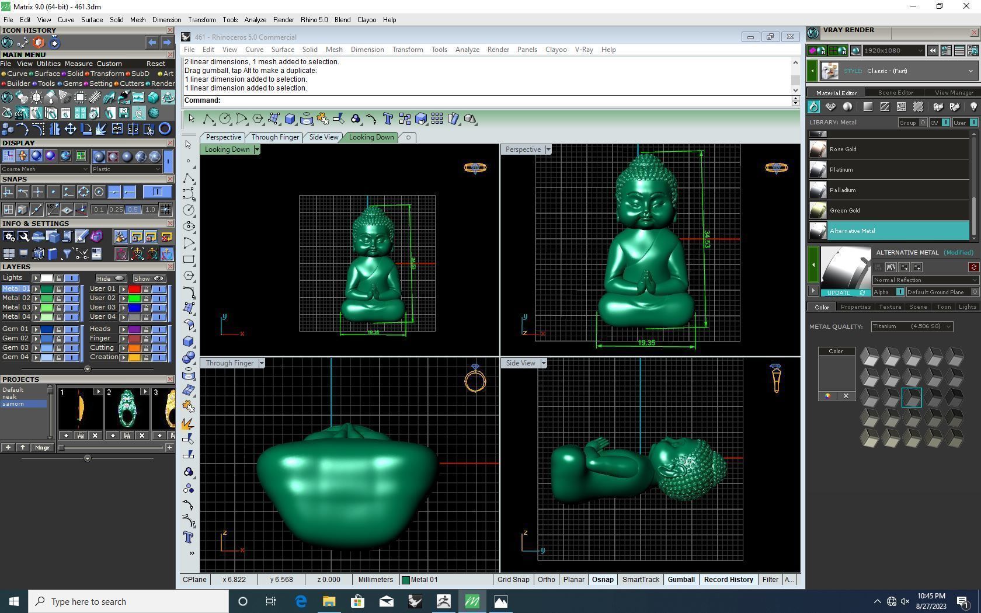The width and height of the screenshot is (981, 613).
Task: Click the sun light icon in Main Menu
Action: pos(36,97)
